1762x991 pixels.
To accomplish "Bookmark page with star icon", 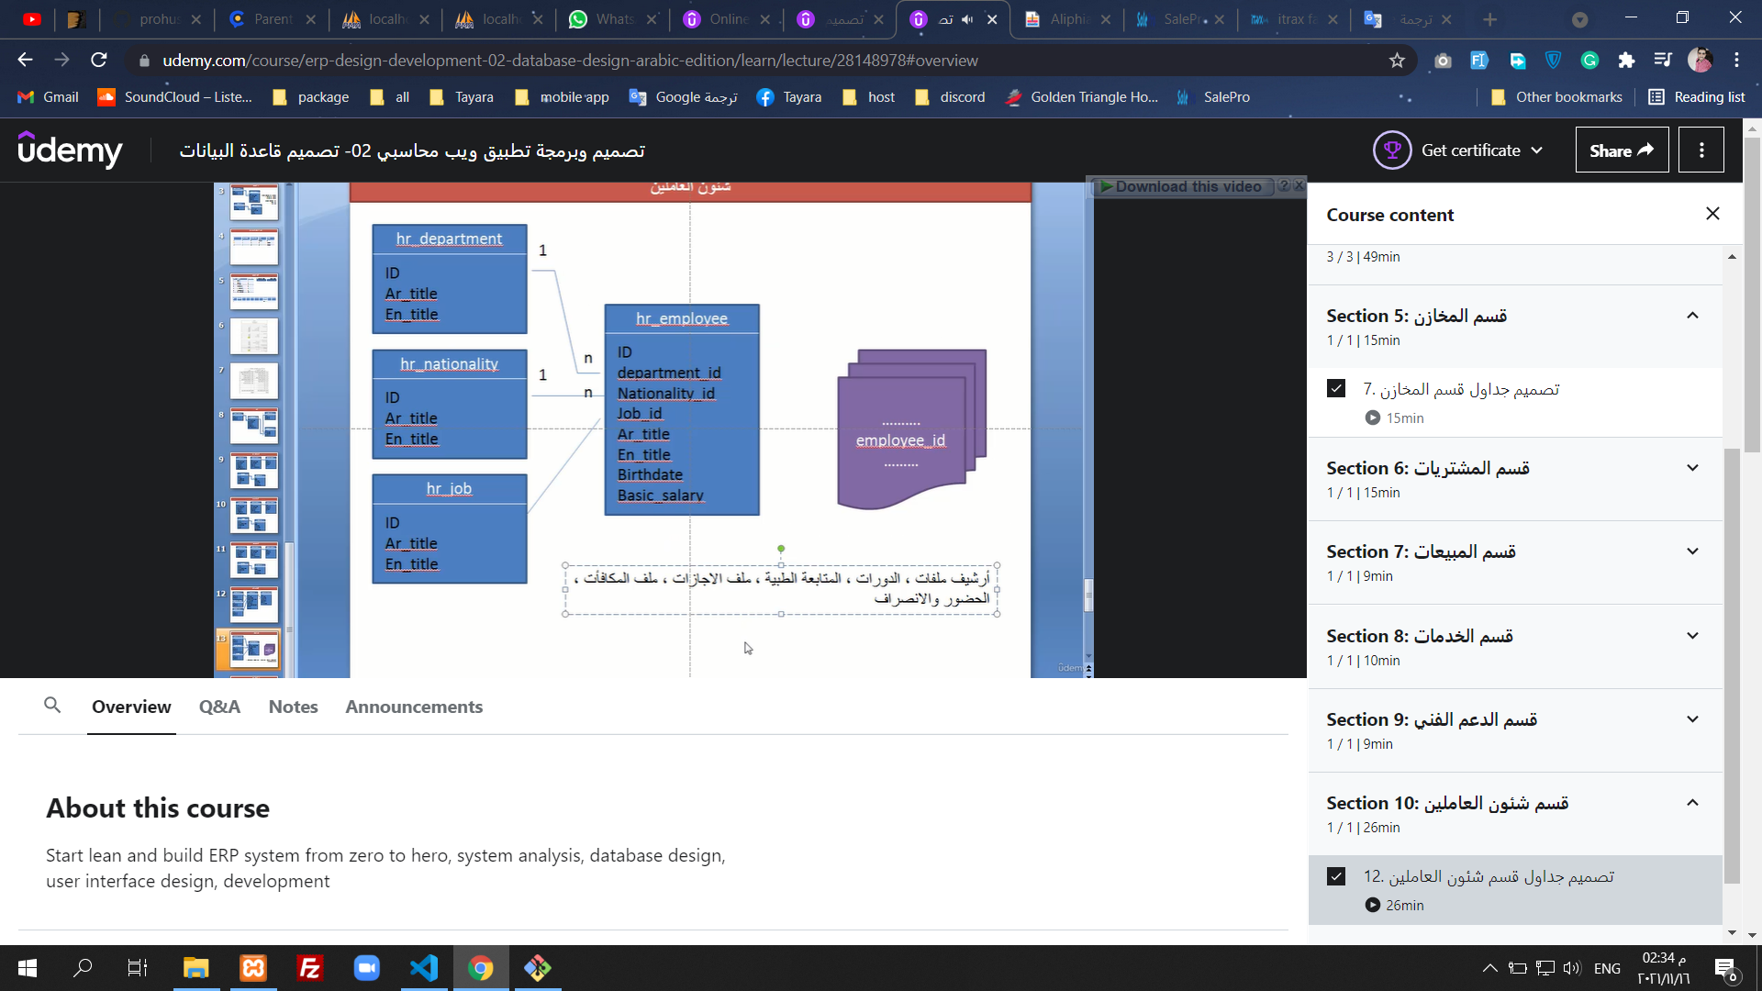I will tap(1397, 61).
